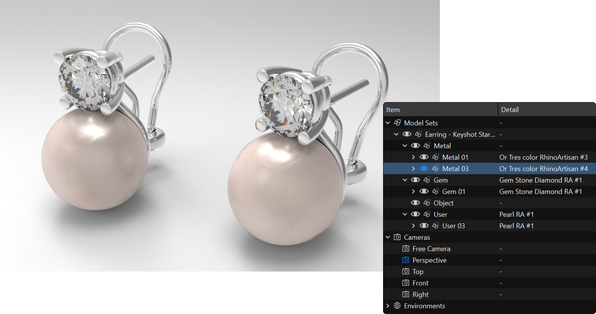Select the Front camera entry
596x314 pixels.
(420, 283)
